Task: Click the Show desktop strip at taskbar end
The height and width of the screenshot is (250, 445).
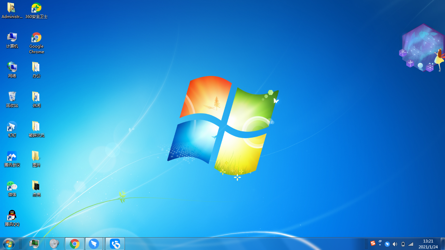Action: pyautogui.click(x=443, y=243)
